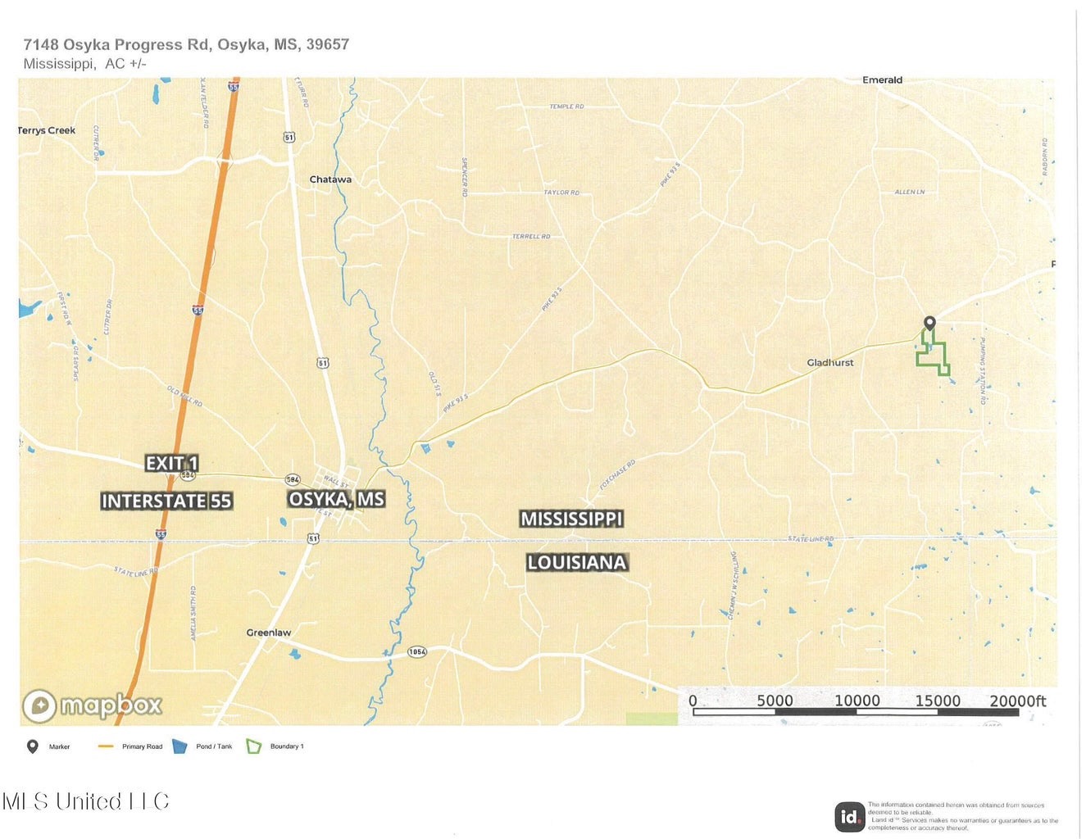
Task: Click the 'EXIT 1' map label
Action: (172, 464)
